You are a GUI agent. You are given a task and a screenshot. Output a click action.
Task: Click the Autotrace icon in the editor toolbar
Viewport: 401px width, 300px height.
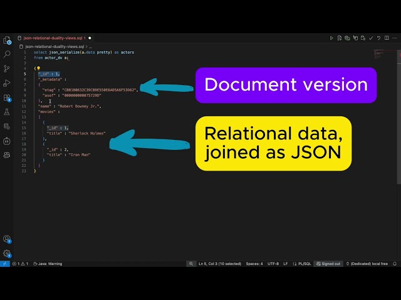[x=355, y=38]
